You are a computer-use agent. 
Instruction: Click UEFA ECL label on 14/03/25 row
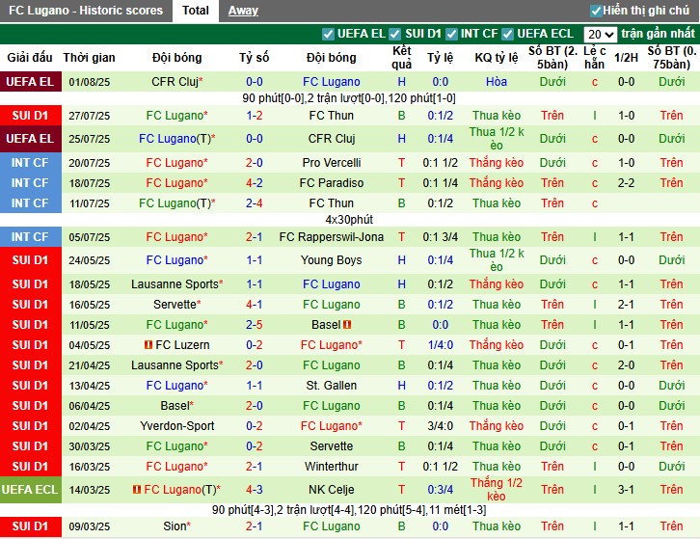[x=30, y=490]
